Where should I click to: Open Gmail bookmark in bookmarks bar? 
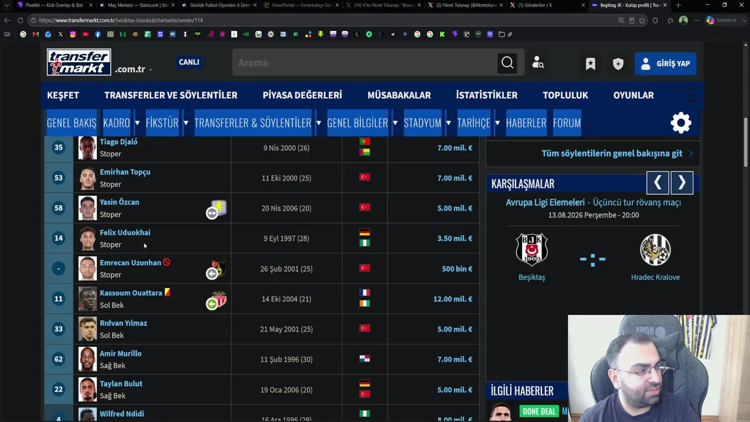point(35,35)
